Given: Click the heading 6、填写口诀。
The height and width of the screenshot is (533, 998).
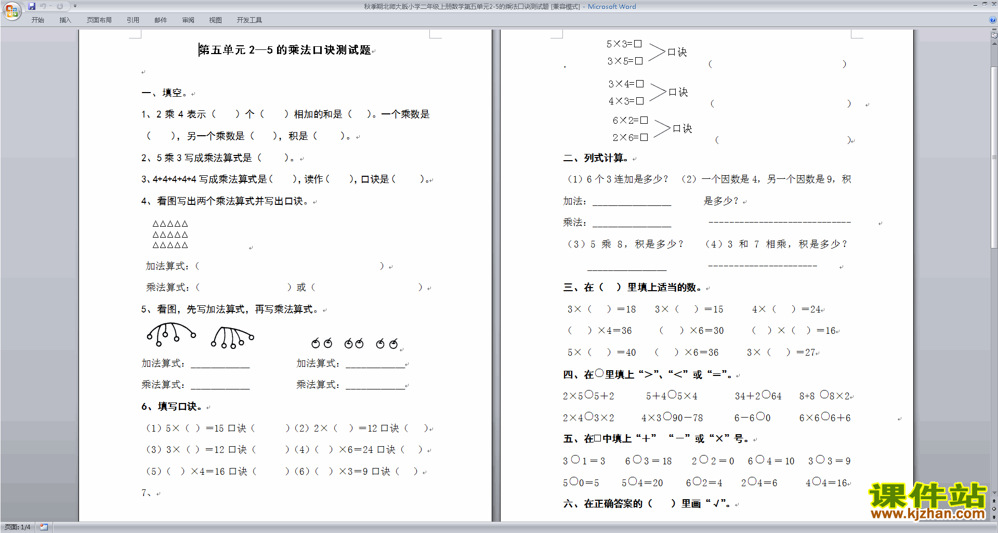Looking at the screenshot, I should 172,407.
